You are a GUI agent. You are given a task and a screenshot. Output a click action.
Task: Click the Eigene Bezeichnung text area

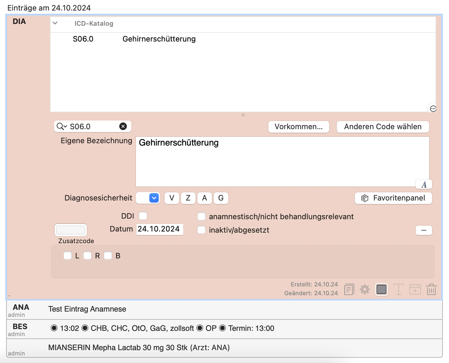282,161
